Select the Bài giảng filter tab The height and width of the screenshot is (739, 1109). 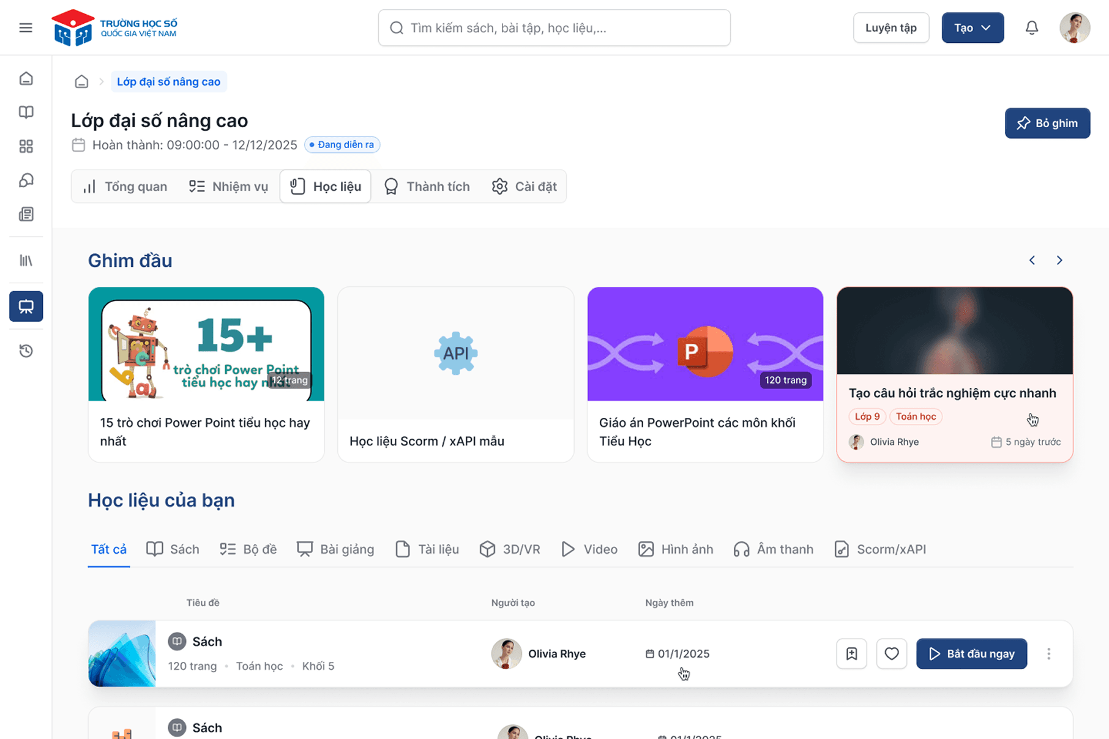pyautogui.click(x=335, y=549)
